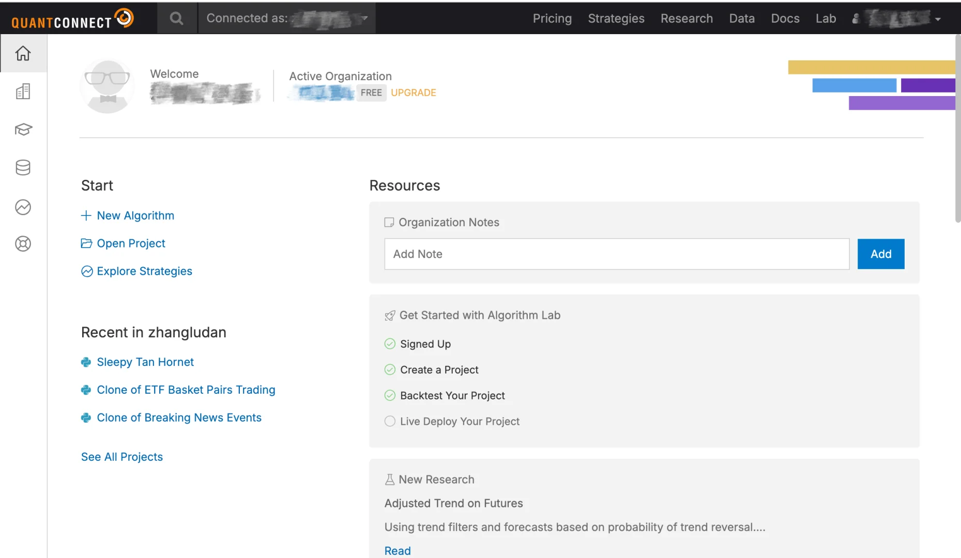961x558 pixels.
Task: Click the chart icon beside Explore Strategies
Action: click(x=87, y=271)
